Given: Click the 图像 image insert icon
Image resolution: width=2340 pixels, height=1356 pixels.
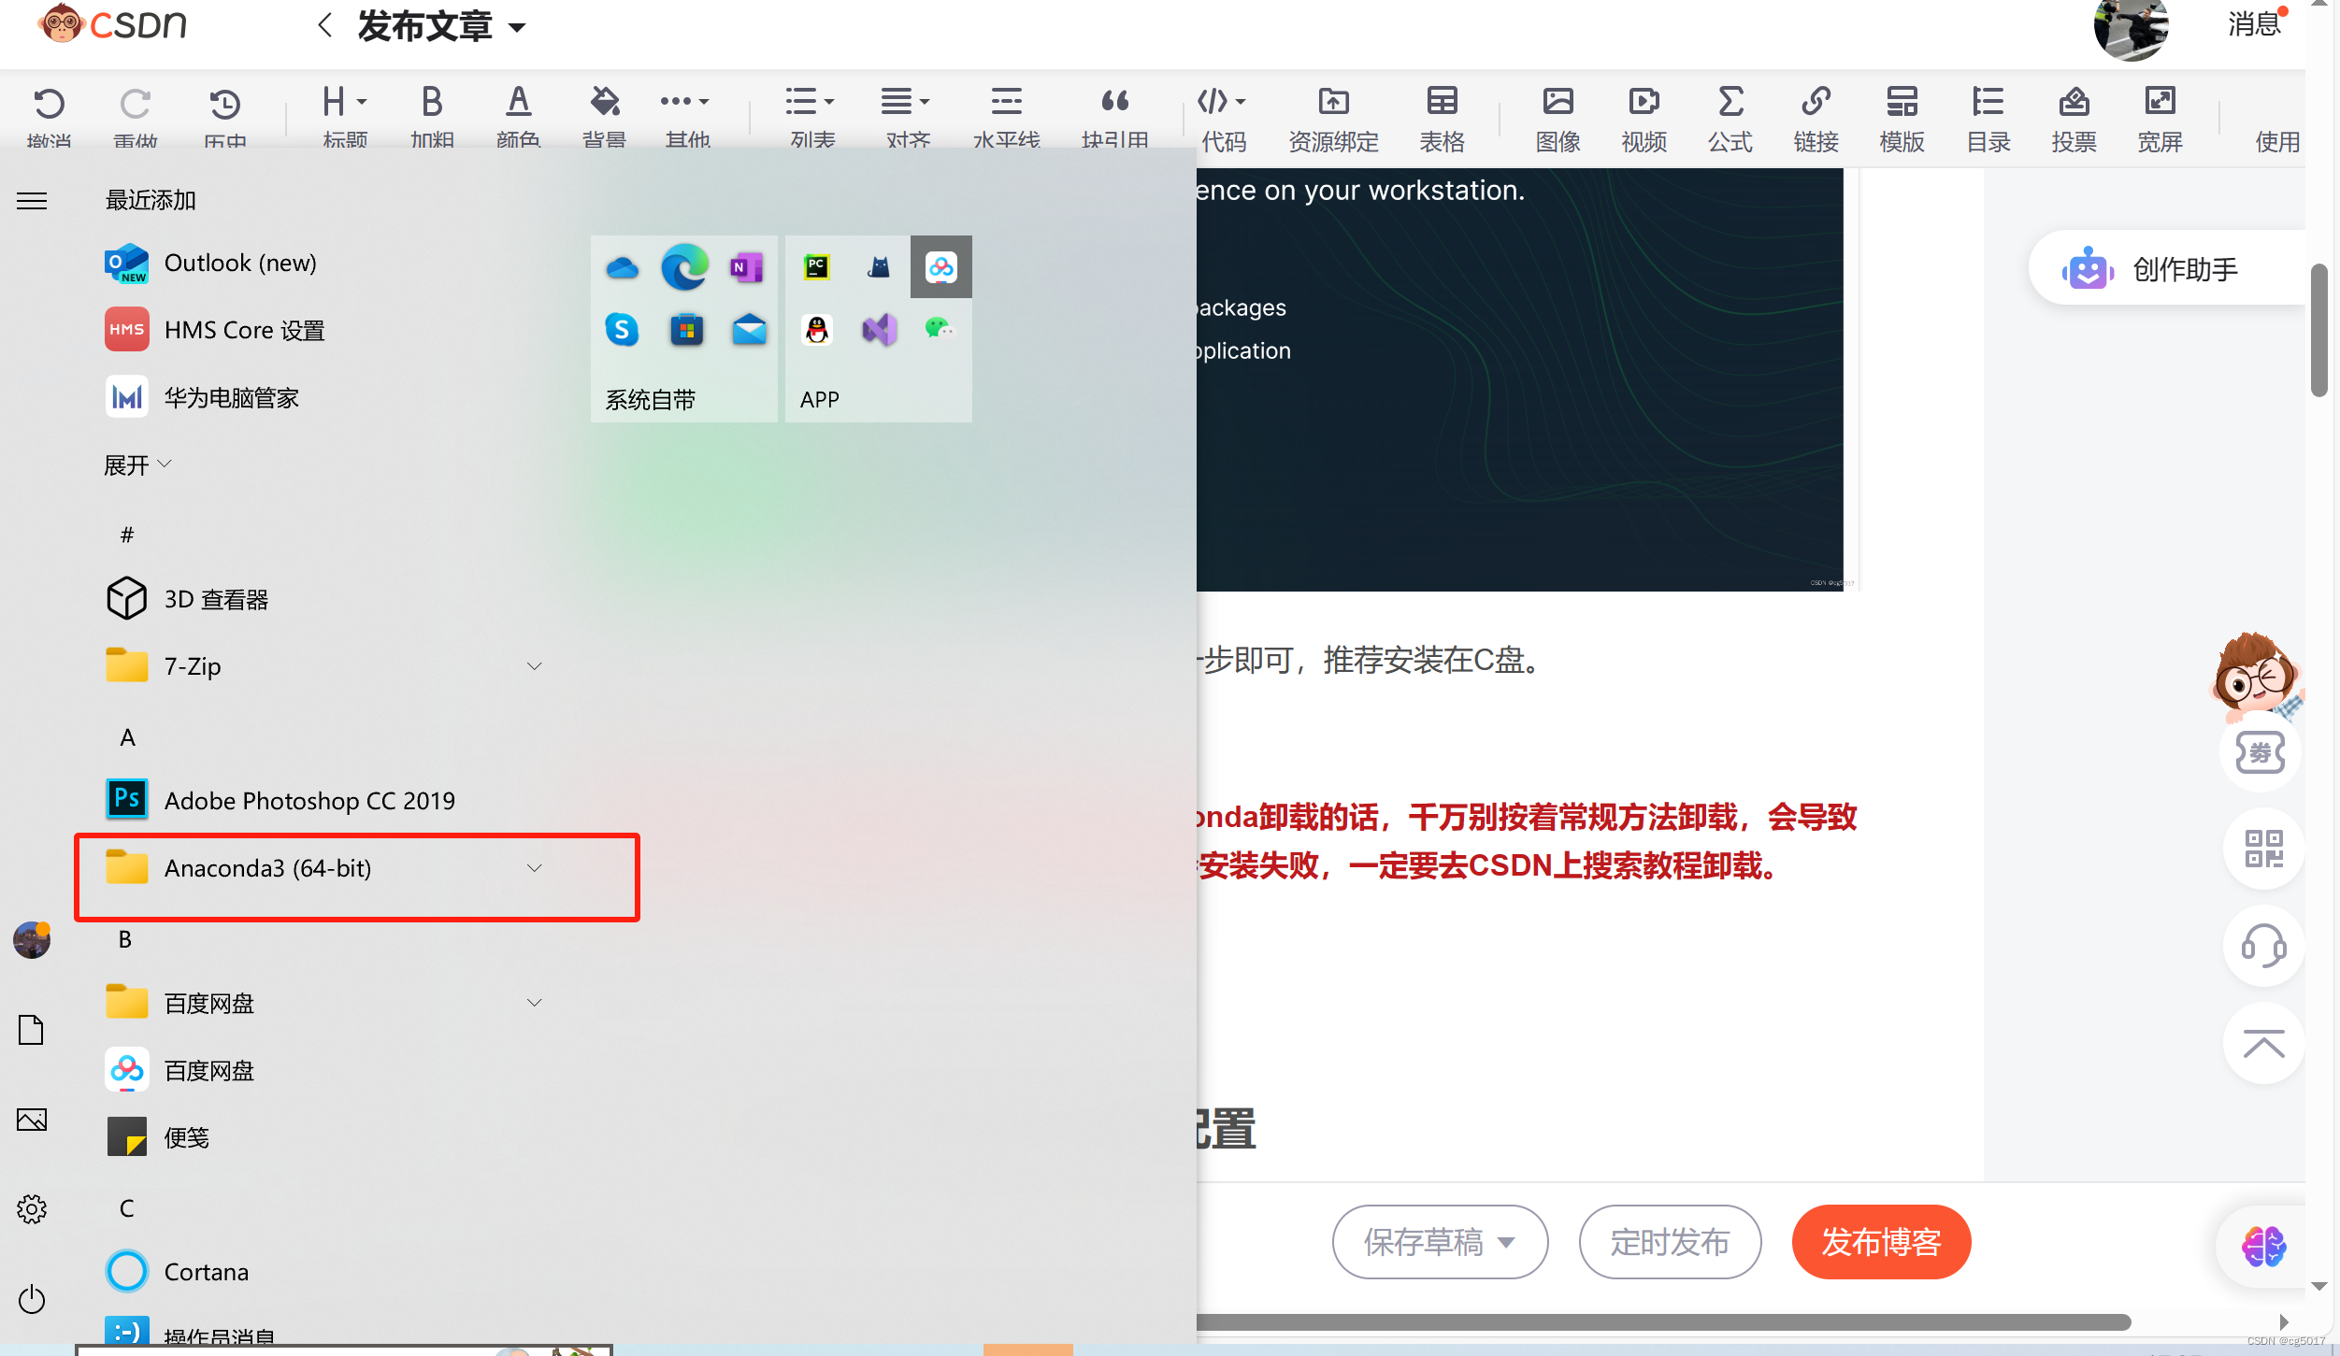Looking at the screenshot, I should click(x=1558, y=102).
